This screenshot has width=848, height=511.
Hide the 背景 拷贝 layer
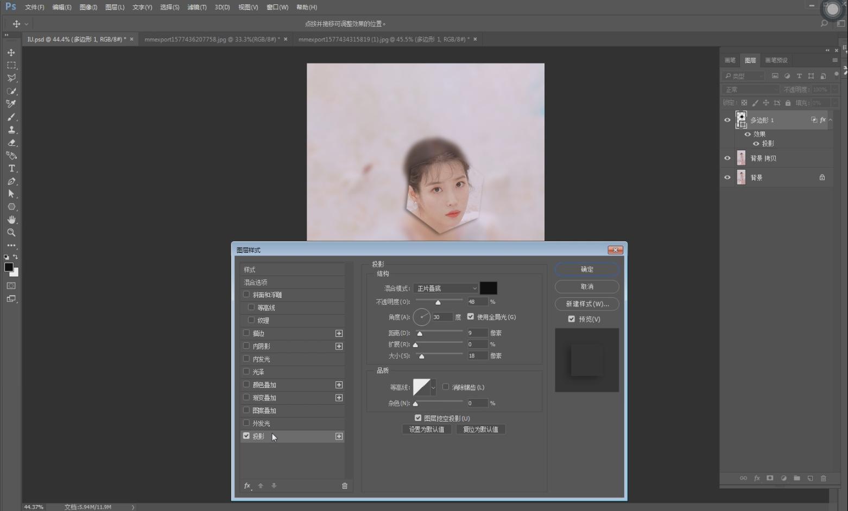727,158
